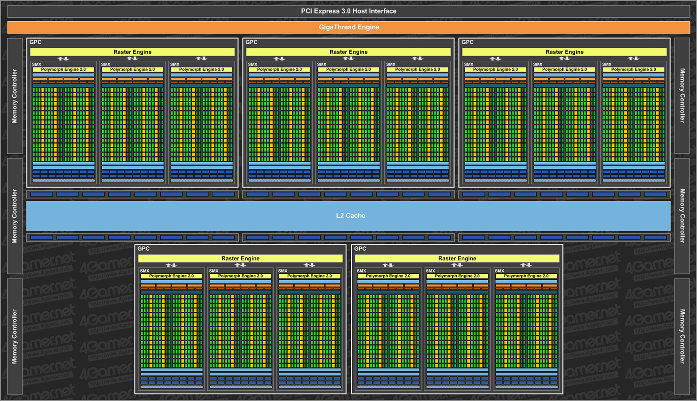Click the arrows icon above top-middle GPC's second SMX
Viewport: 697px width, 401px height.
(348, 59)
